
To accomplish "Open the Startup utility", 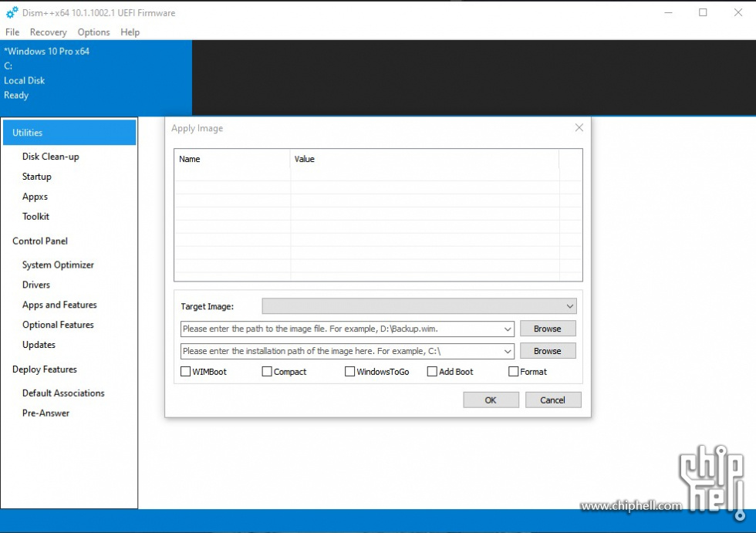I will (37, 177).
